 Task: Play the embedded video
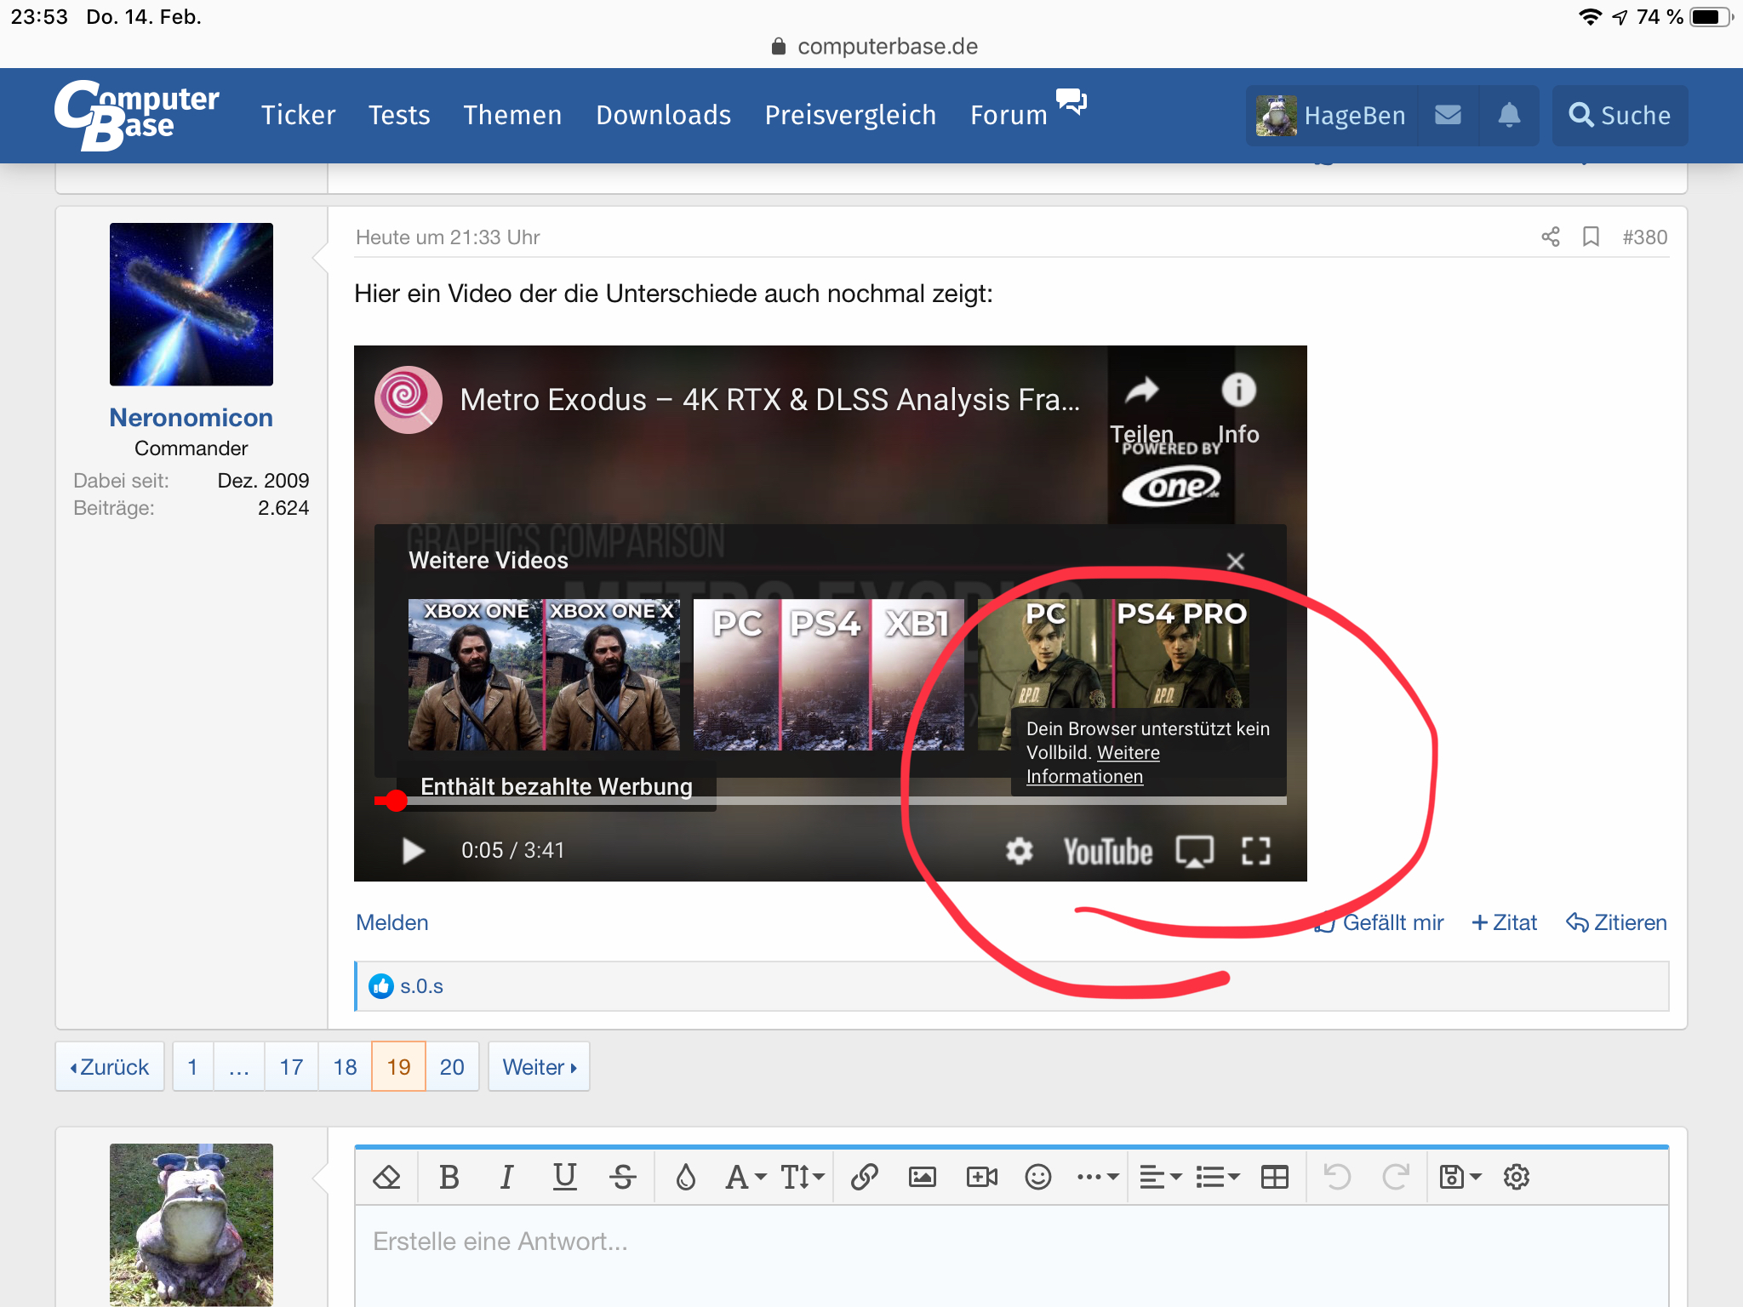coord(414,851)
